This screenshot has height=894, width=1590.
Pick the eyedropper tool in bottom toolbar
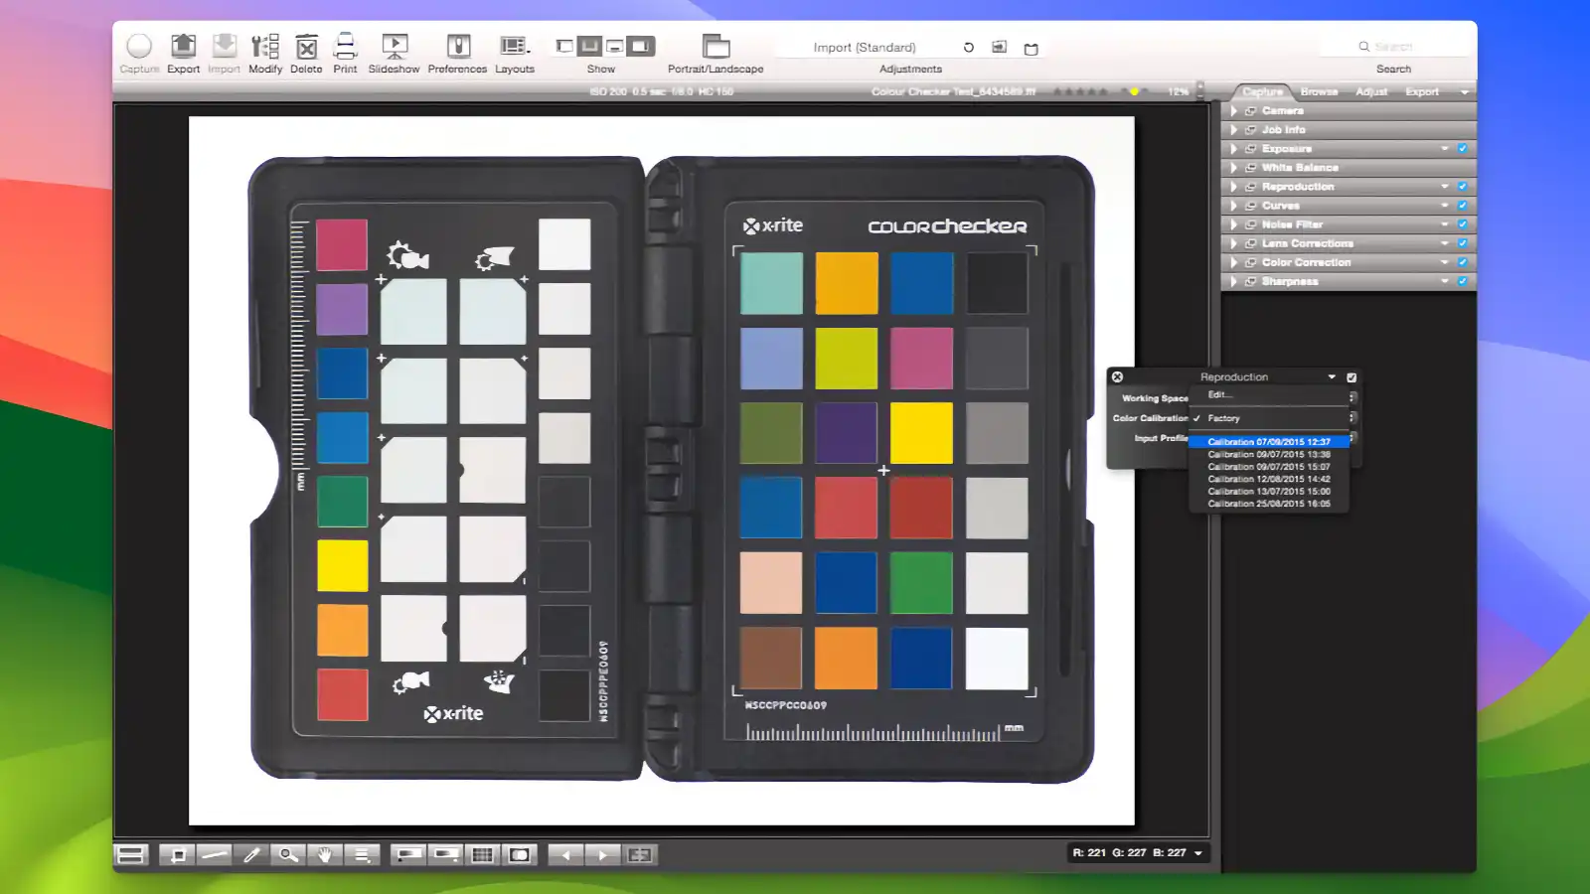pos(251,854)
